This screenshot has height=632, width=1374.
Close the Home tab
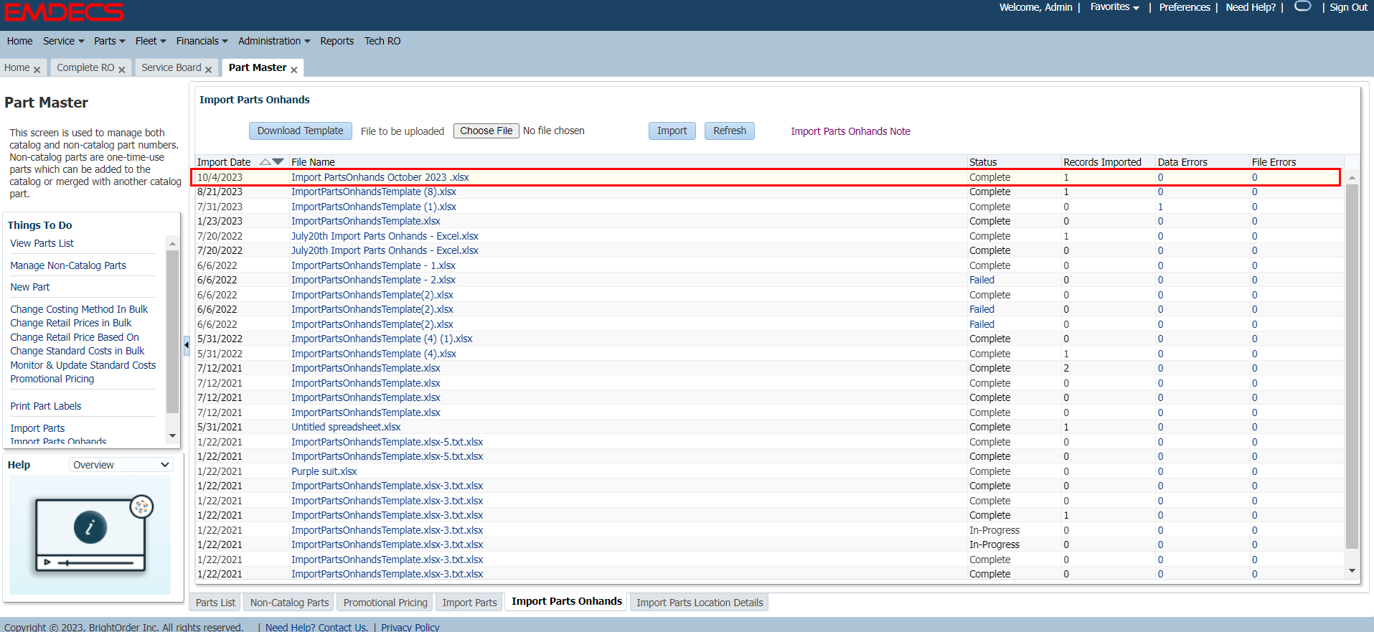tap(37, 70)
